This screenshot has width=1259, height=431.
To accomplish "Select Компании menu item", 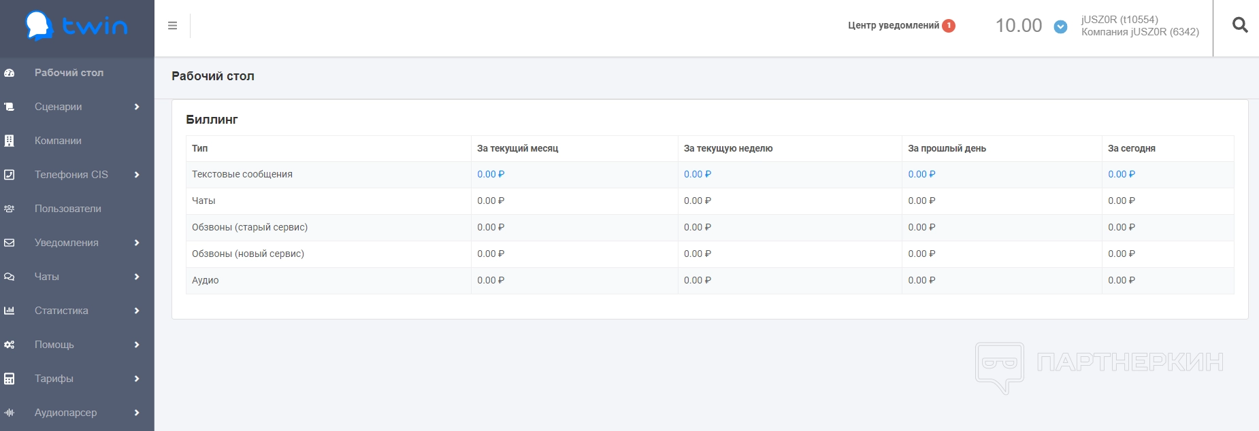I will pos(58,141).
